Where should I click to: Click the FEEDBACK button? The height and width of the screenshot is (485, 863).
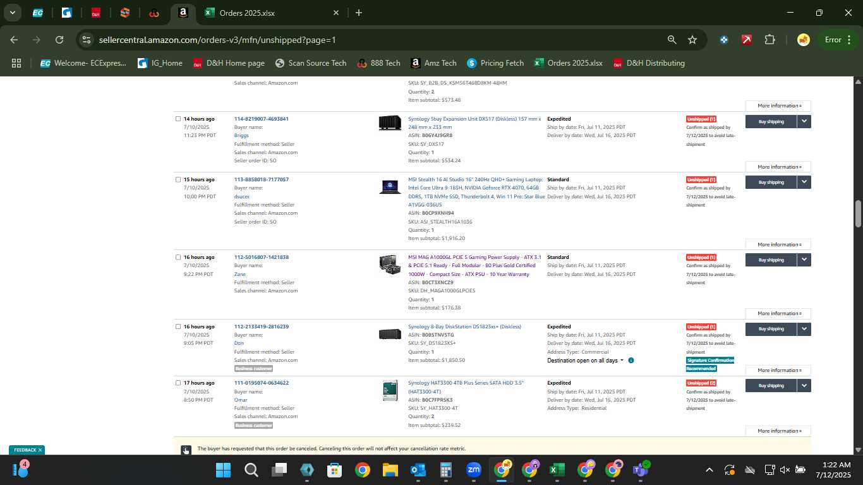[x=25, y=450]
